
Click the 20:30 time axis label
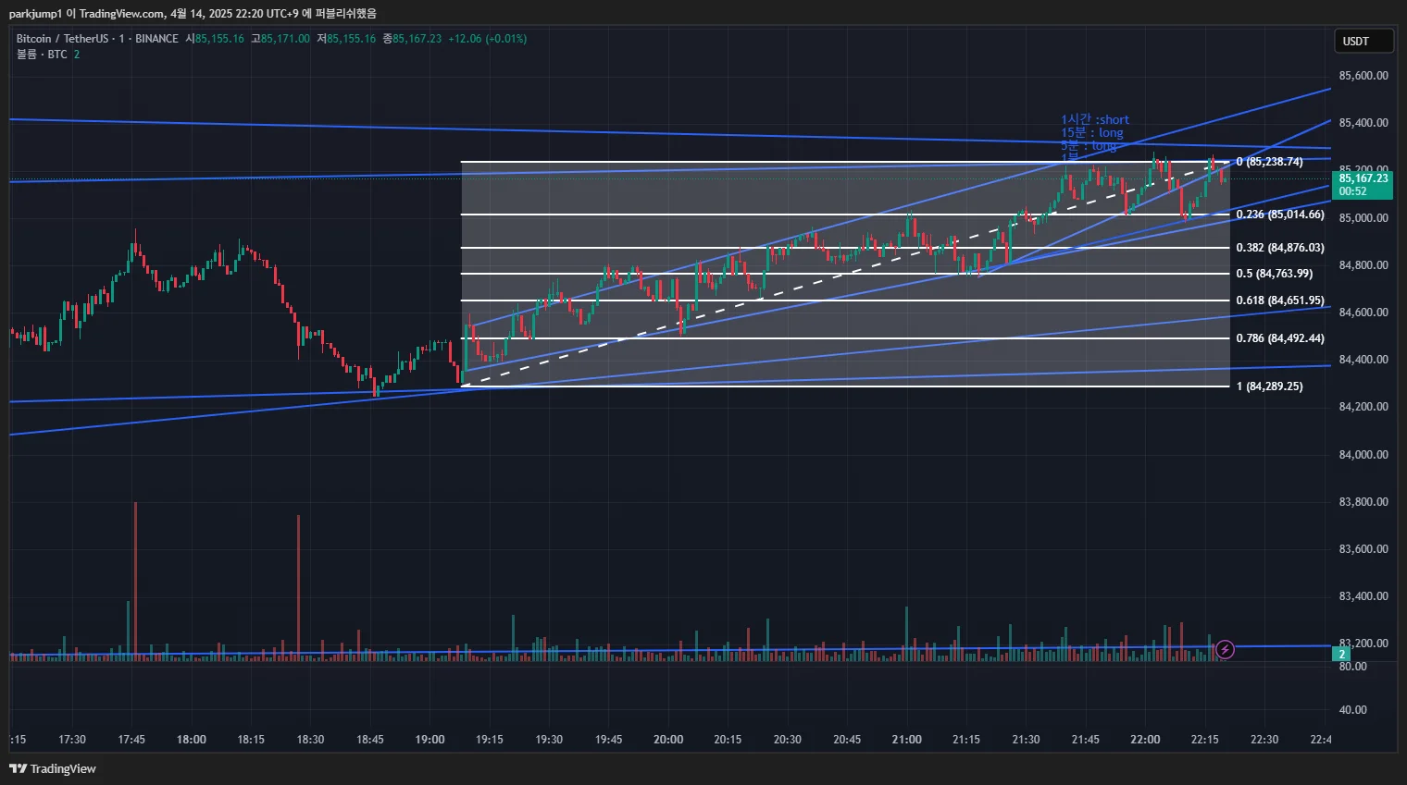[787, 740]
